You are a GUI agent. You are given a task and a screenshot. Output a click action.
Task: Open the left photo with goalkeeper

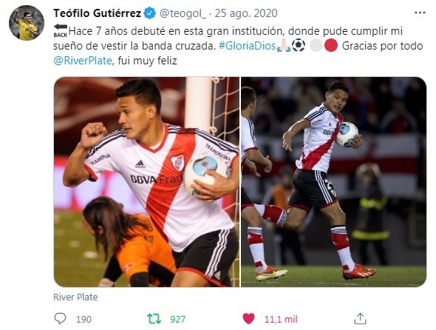point(146,182)
